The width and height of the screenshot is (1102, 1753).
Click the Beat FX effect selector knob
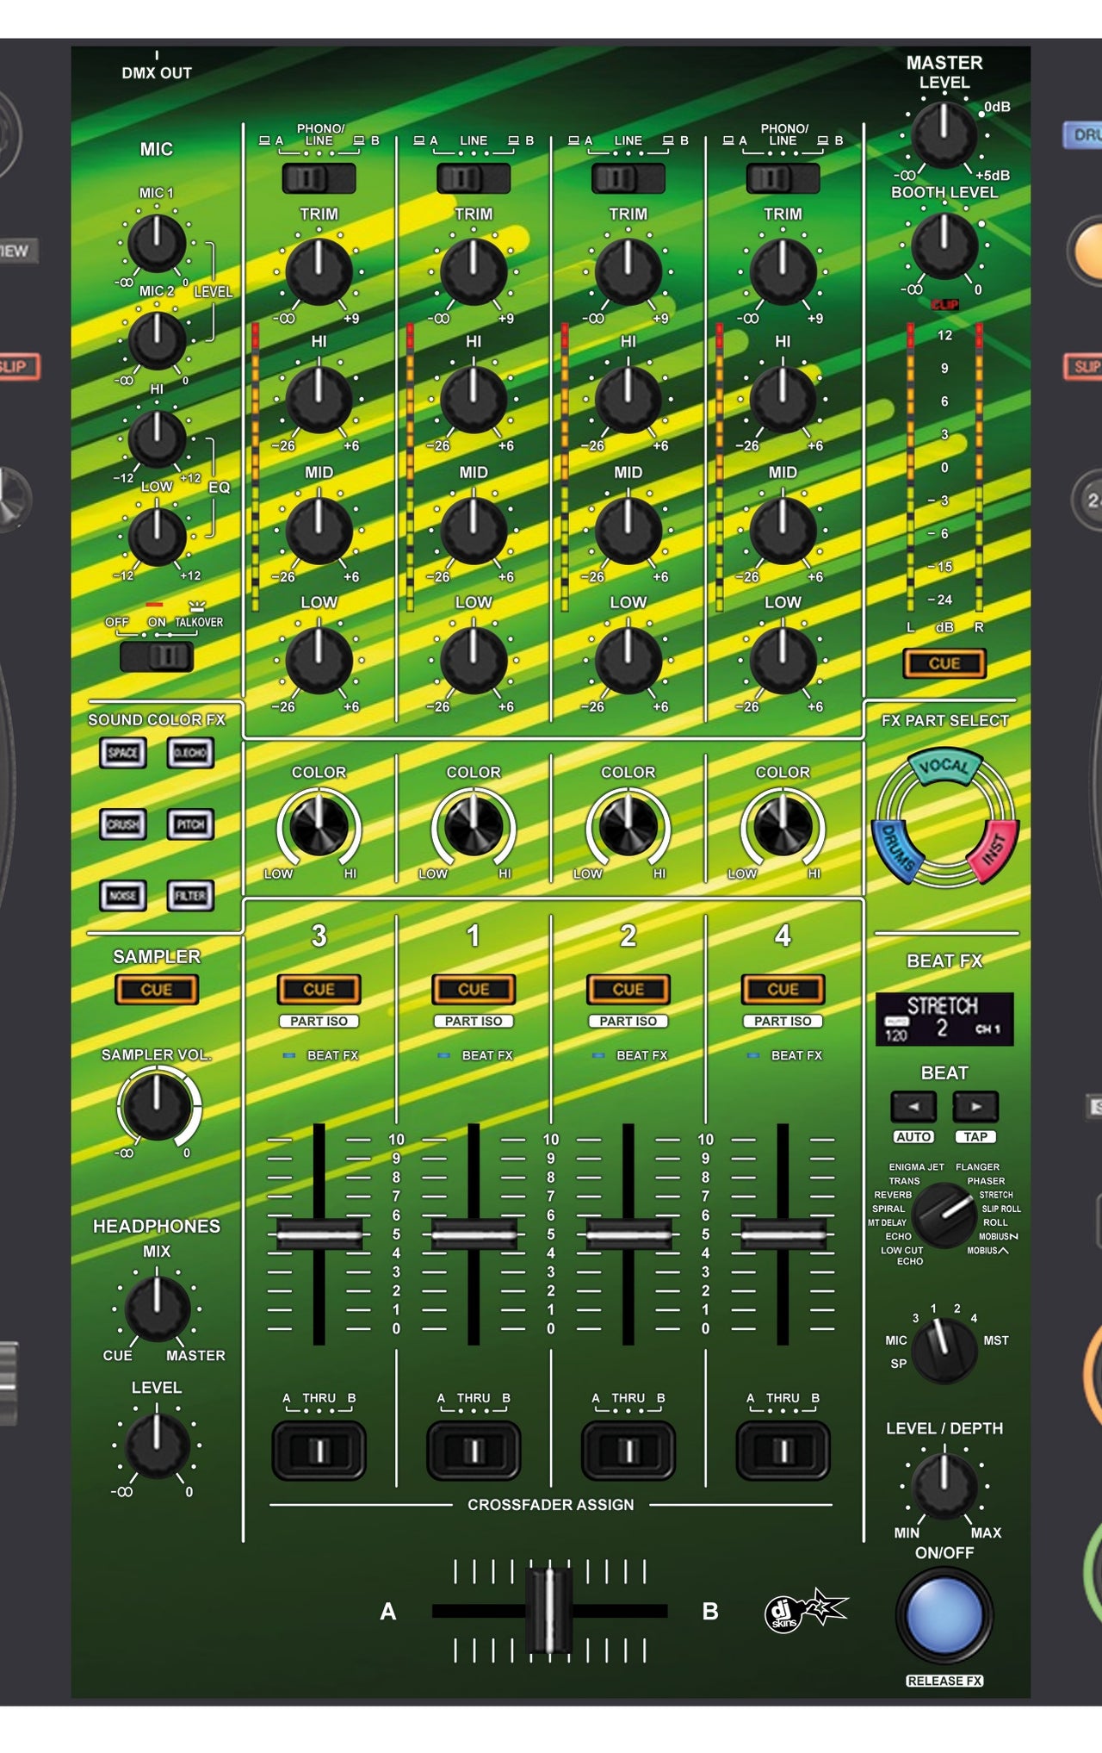(x=944, y=1215)
